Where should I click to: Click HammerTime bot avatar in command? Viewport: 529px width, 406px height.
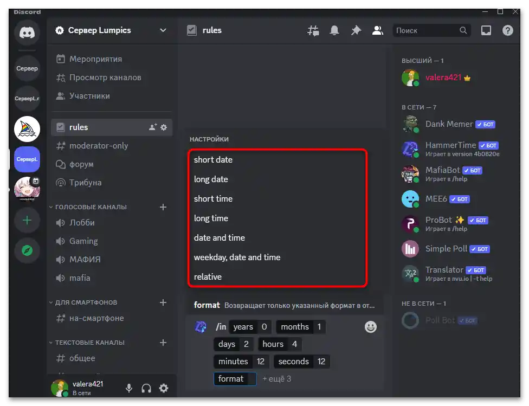point(201,327)
